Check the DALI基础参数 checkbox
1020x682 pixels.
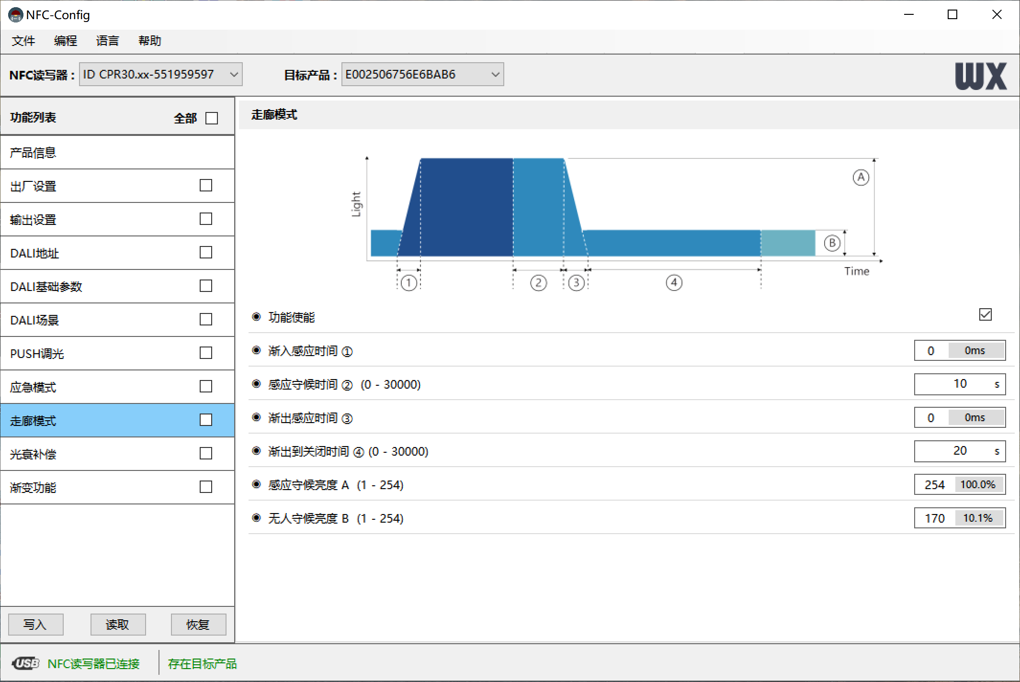pos(206,286)
